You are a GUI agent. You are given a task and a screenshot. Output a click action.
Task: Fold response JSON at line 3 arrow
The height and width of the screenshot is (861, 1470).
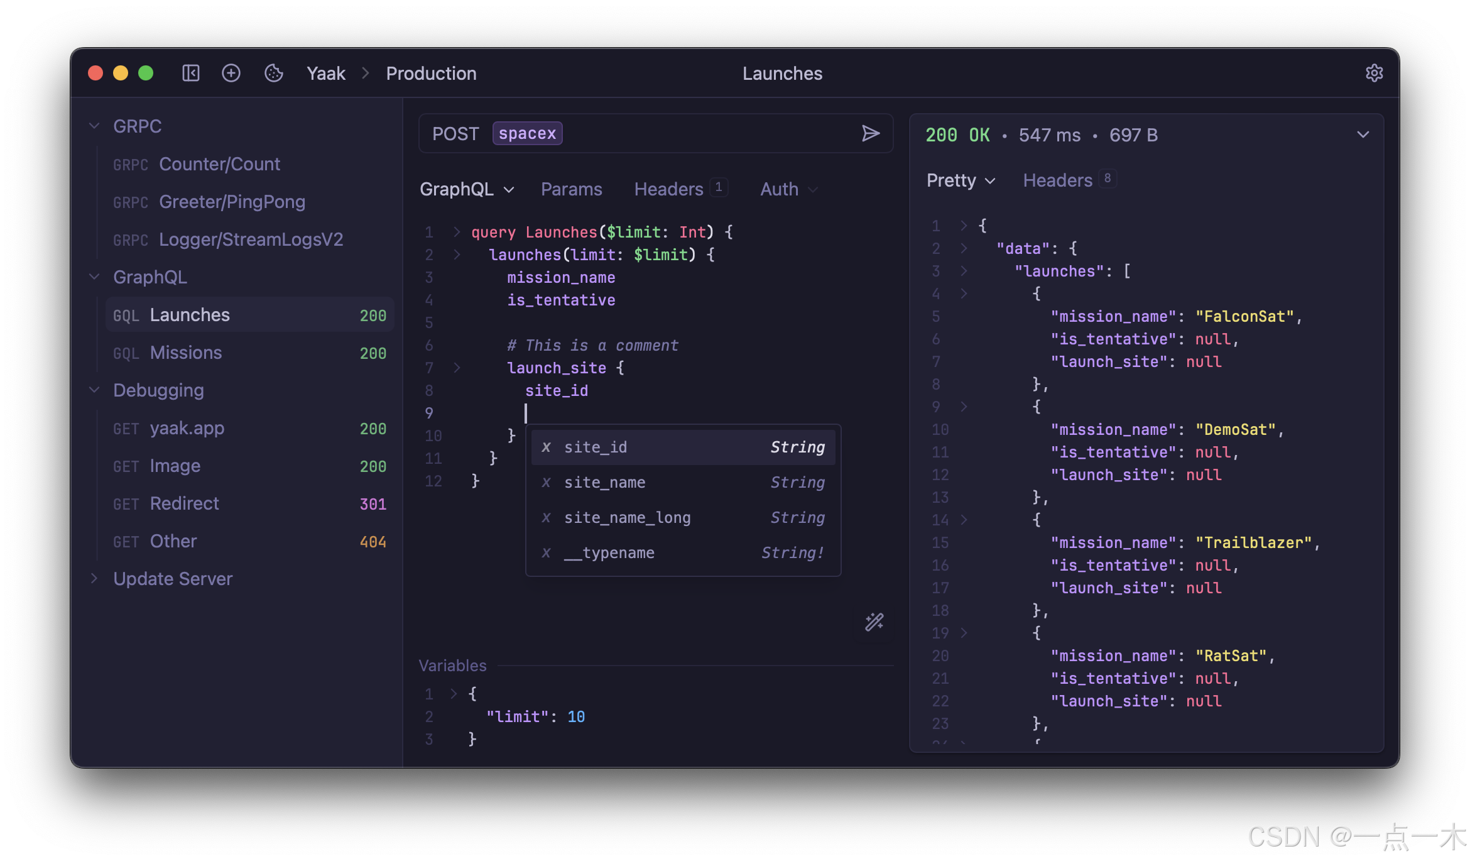(x=964, y=271)
